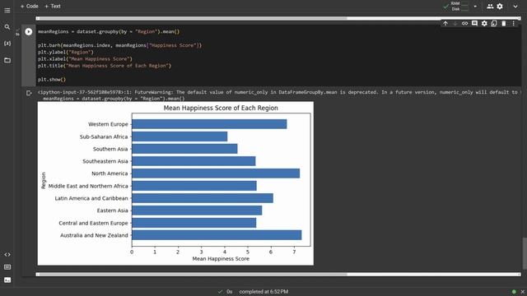Open the Files folder sidebar icon
The image size is (527, 296).
point(7,60)
